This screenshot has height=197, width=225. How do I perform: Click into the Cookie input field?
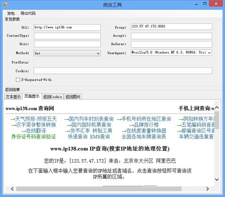(x=123, y=71)
